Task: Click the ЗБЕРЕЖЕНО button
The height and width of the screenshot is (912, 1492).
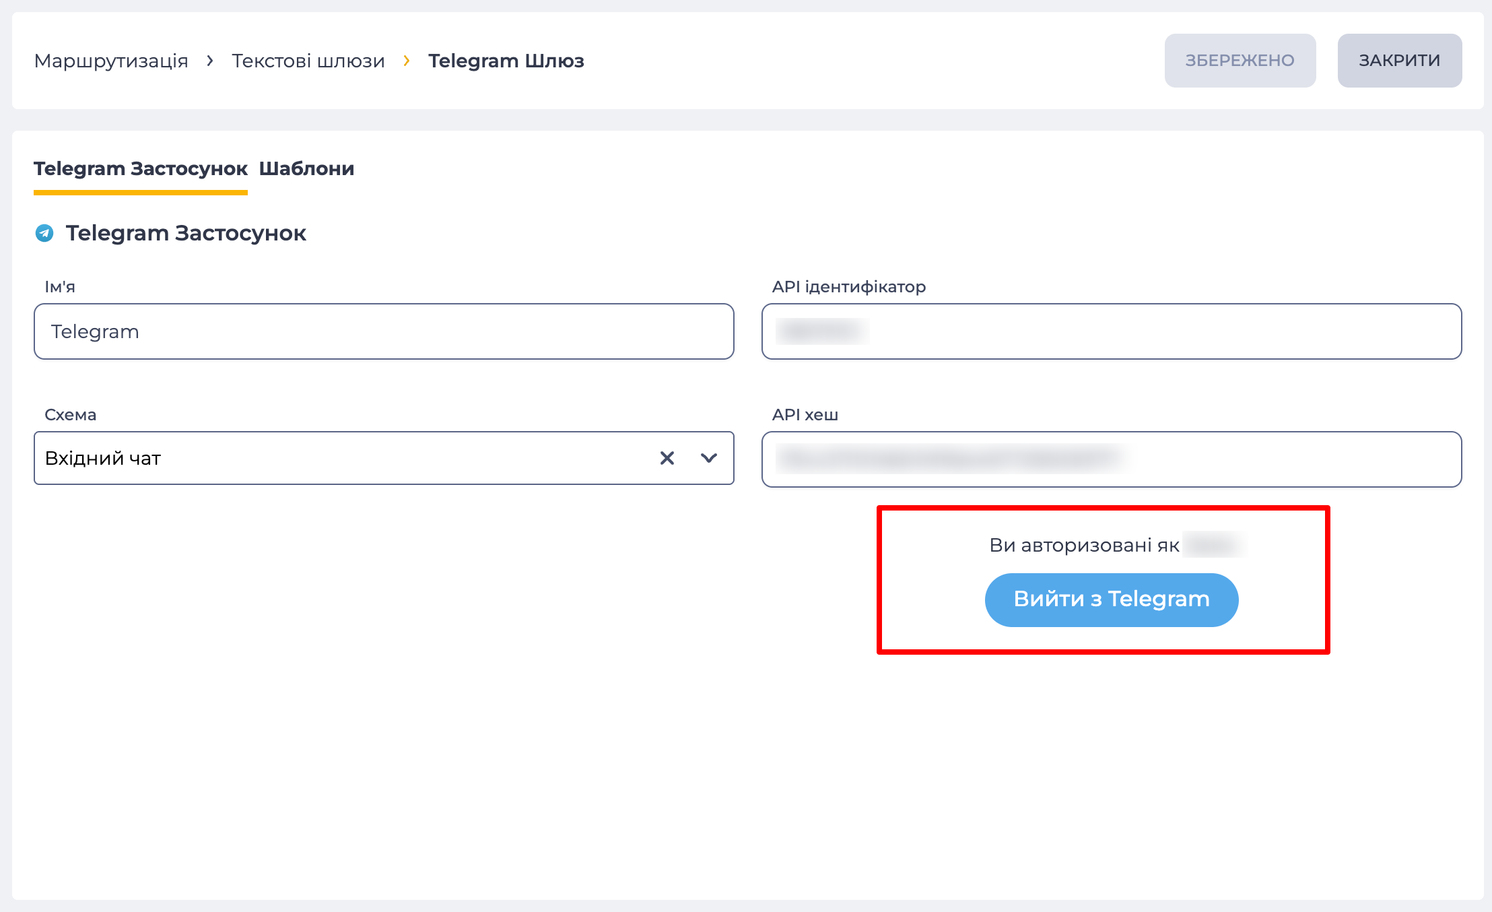Action: tap(1240, 61)
